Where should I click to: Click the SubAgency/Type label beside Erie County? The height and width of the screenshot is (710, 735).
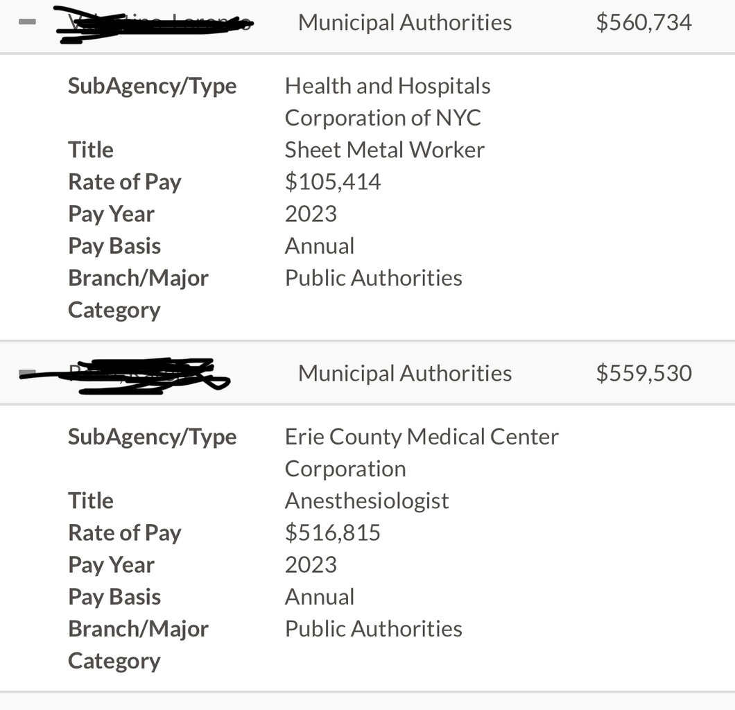(x=152, y=437)
